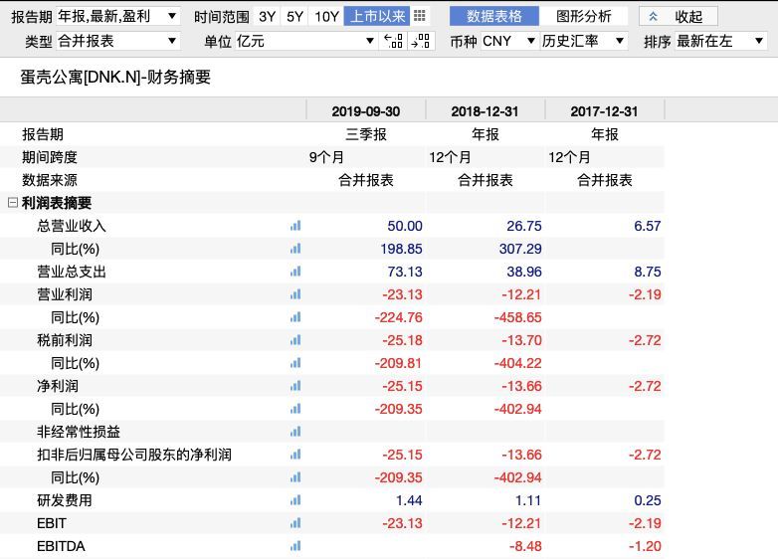
Task: Open the 币种 CNY currency dropdown
Action: (509, 41)
